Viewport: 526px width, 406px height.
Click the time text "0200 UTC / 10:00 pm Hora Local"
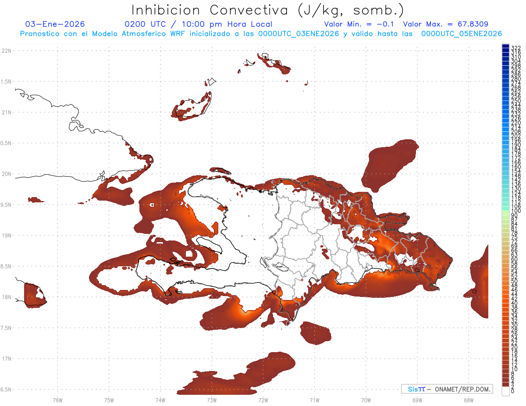pyautogui.click(x=199, y=24)
